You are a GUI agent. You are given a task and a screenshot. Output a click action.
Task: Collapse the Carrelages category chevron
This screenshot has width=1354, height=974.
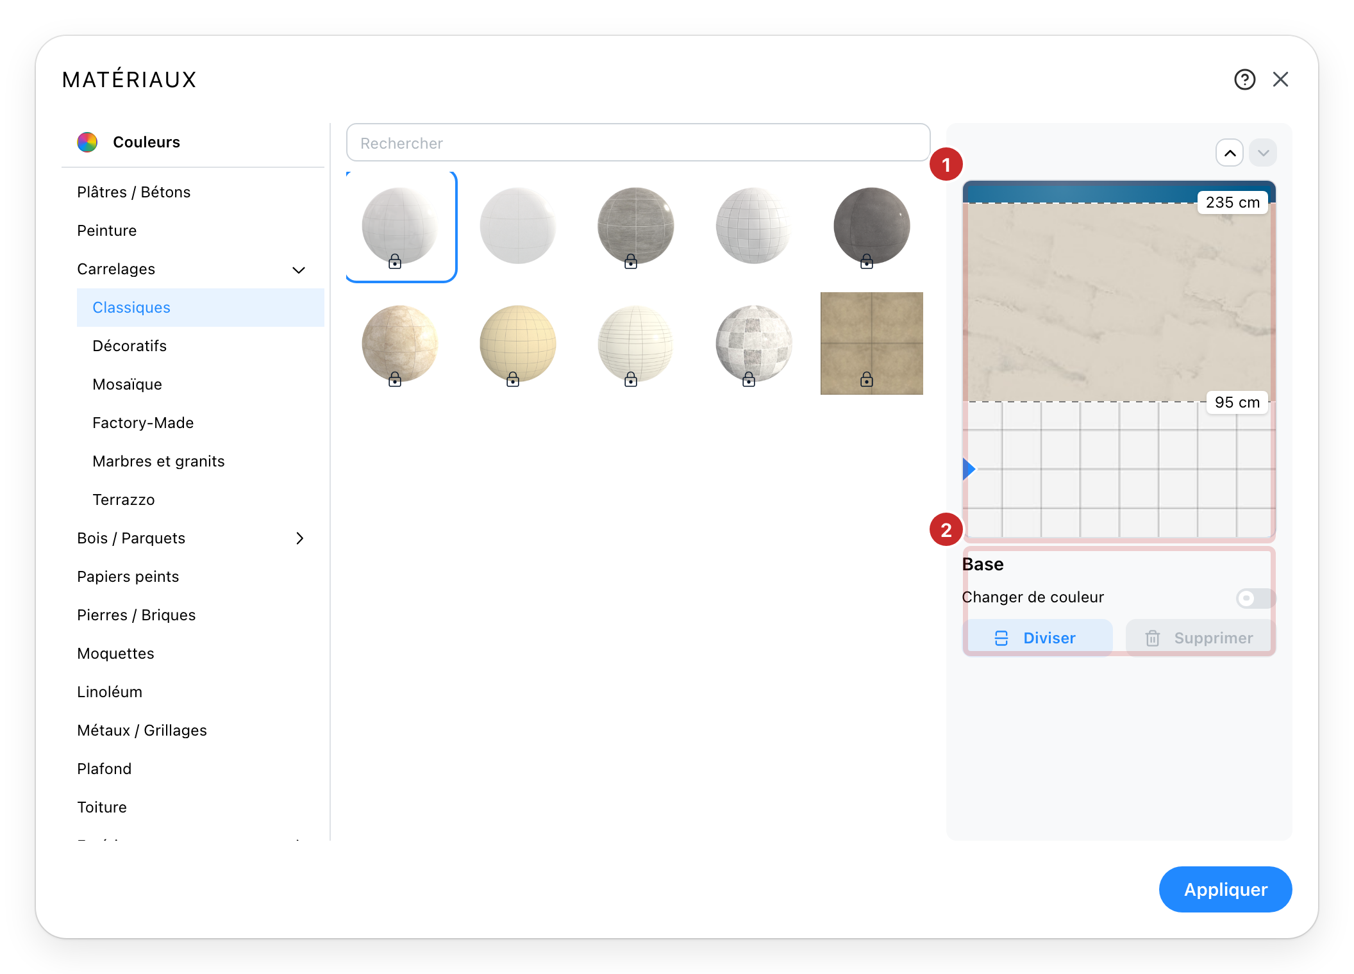coord(299,270)
